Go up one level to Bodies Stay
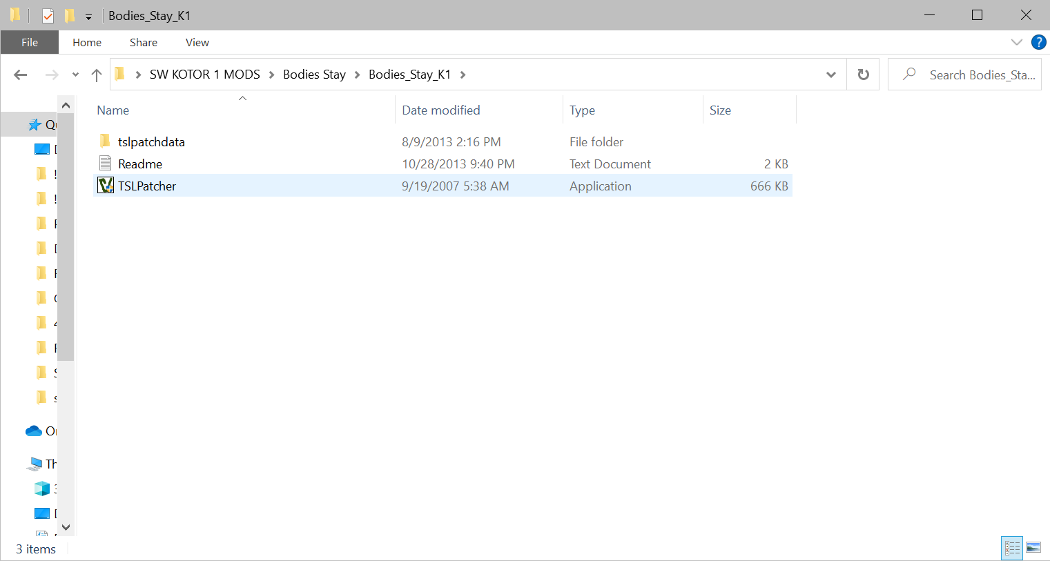1050x561 pixels. click(x=97, y=75)
